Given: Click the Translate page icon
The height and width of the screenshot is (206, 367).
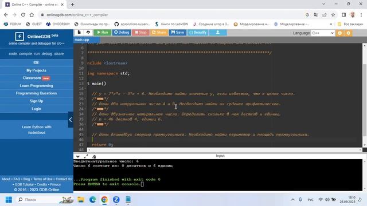Looking at the screenshot, I should click(x=316, y=15).
